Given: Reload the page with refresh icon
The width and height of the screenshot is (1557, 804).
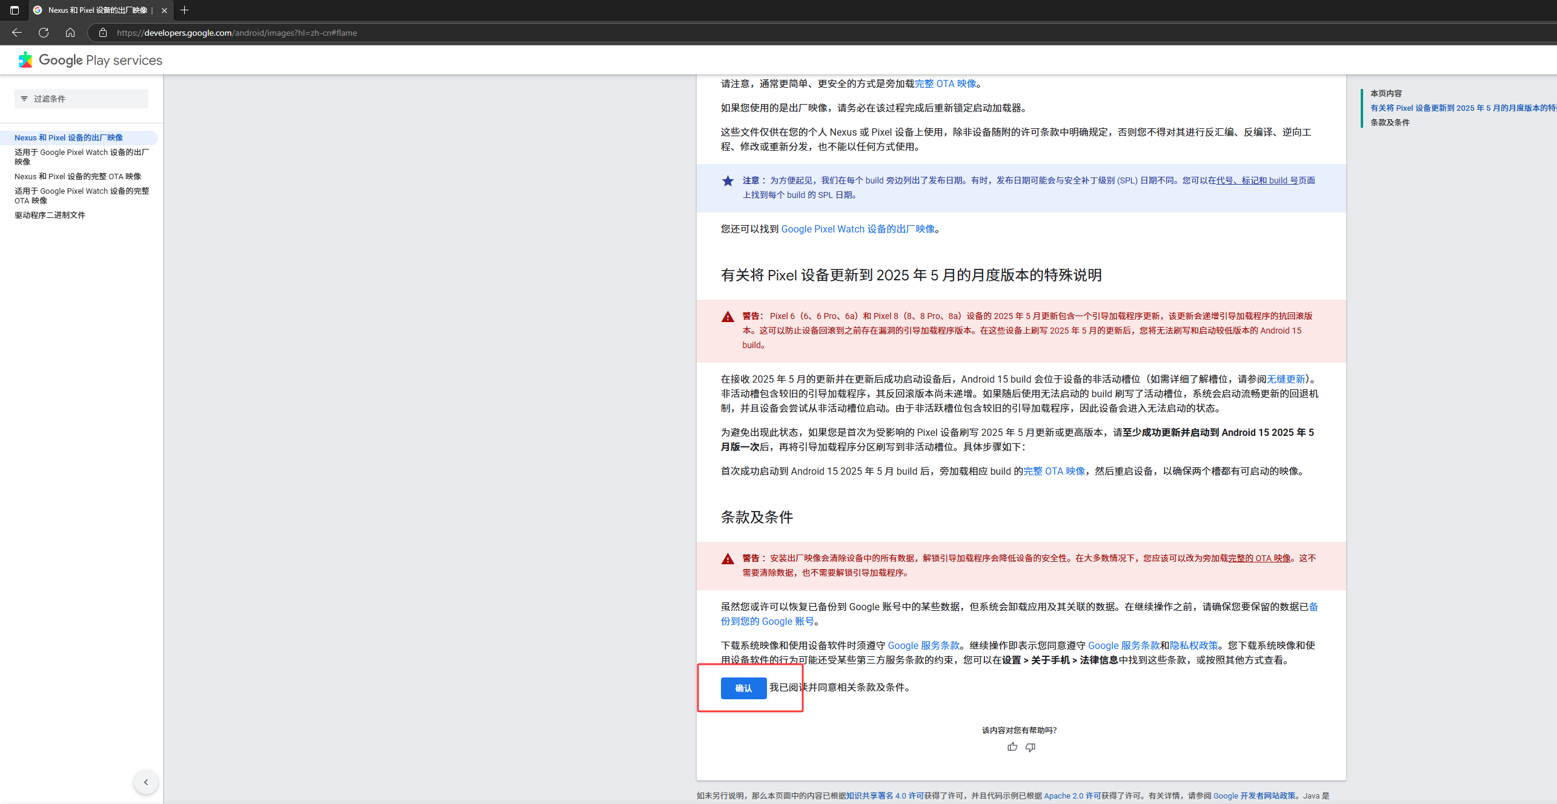Looking at the screenshot, I should 44,33.
